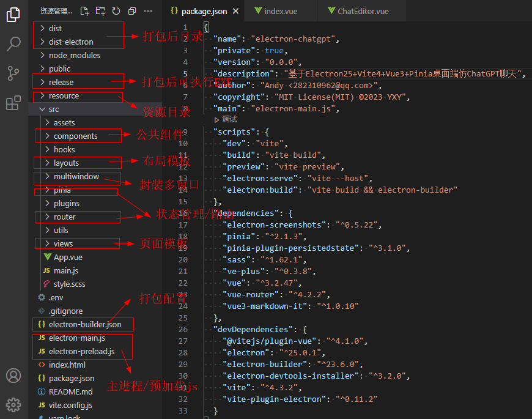Open the Search view in activity bar
Screen dimensions: 532x419
[13, 44]
